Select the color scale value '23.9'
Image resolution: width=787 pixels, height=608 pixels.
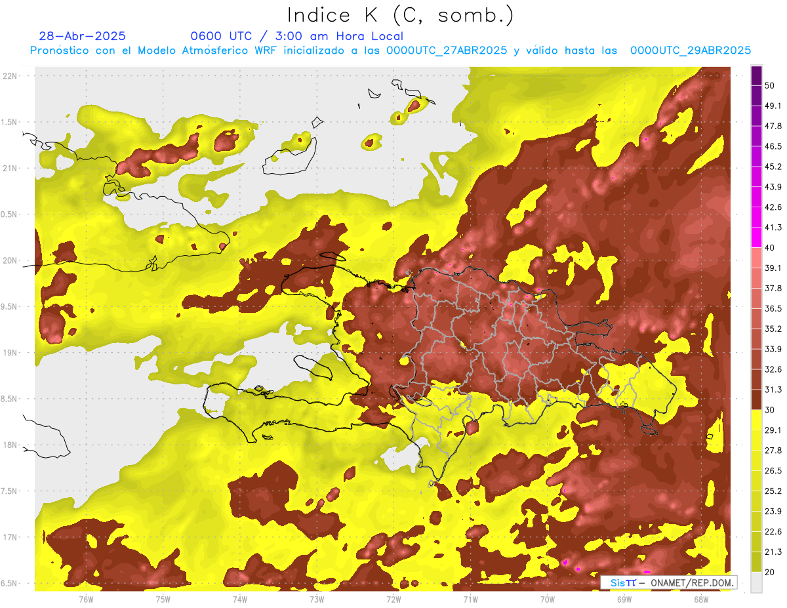point(773,512)
